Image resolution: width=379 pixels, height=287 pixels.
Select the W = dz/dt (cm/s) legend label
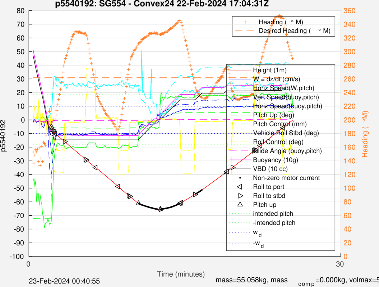click(x=277, y=79)
